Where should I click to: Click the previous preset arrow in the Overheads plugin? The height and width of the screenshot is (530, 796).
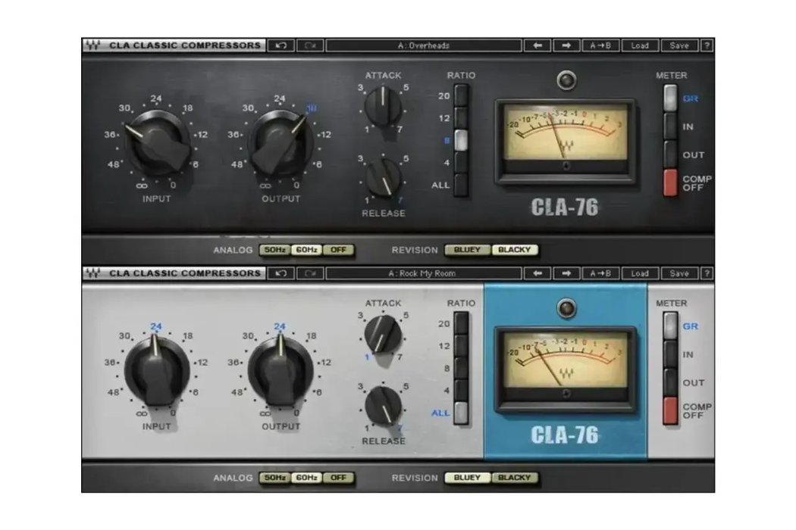click(x=537, y=45)
